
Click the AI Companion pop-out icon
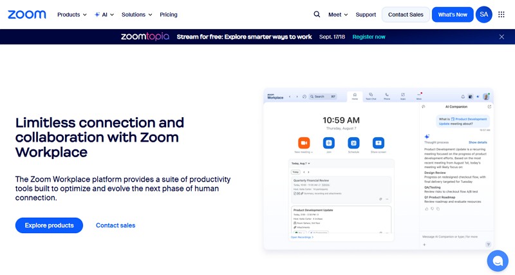[x=489, y=107]
